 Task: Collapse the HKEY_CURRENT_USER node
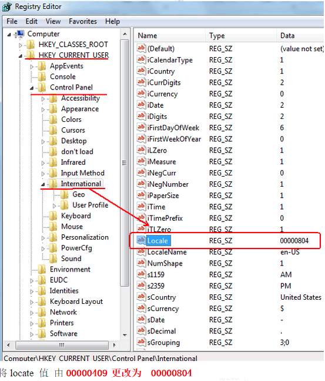[x=21, y=56]
